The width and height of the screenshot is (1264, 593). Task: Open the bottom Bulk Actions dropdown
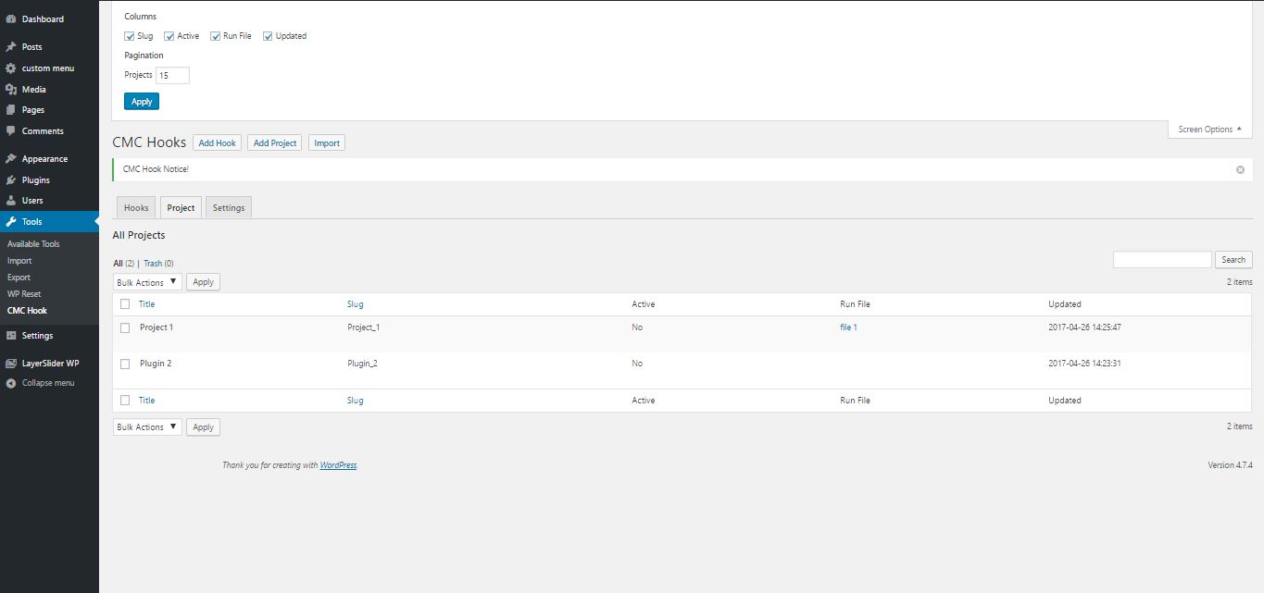tap(147, 427)
